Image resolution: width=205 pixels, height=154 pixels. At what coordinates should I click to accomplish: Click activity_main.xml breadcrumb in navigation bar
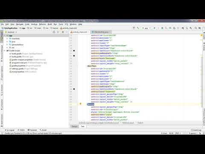(69, 28)
